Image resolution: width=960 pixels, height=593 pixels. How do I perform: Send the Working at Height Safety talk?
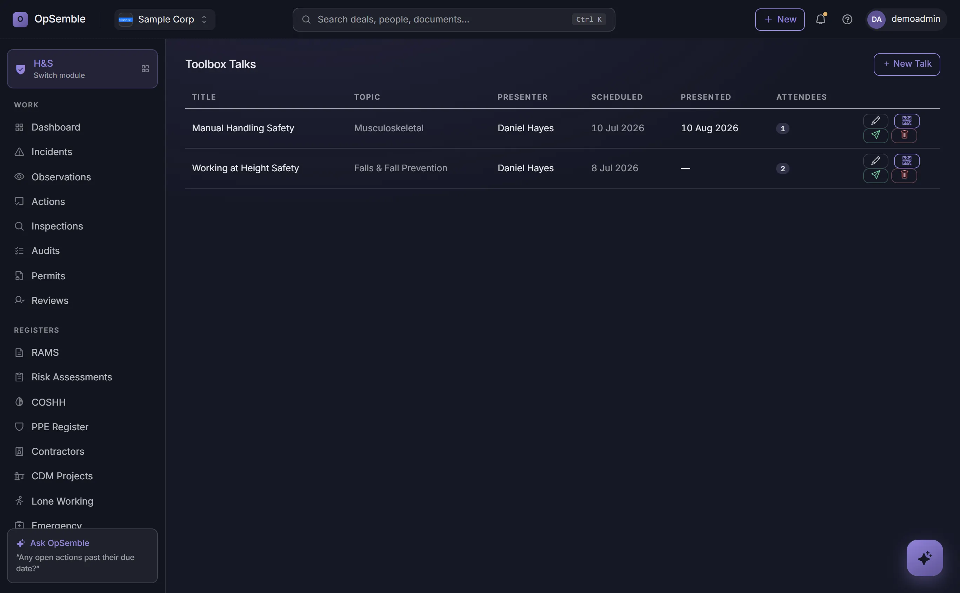(875, 176)
